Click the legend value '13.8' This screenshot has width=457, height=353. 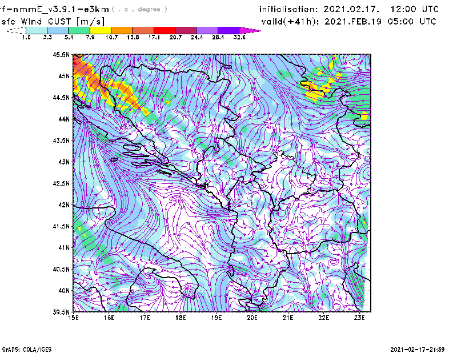[x=133, y=37]
